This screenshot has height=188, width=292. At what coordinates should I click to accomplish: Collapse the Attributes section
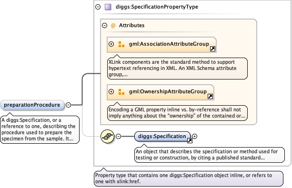[105, 26]
